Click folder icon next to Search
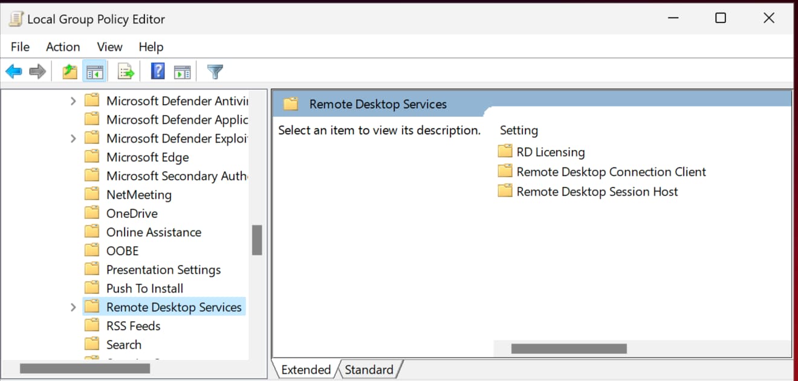The image size is (798, 381). (92, 344)
